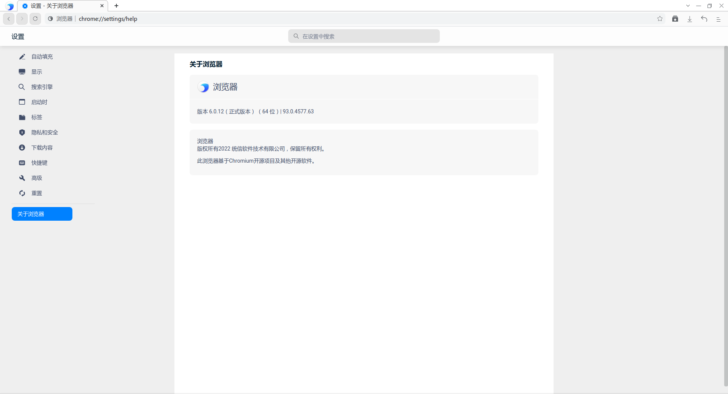
Task: Click the address bar URL chrome://settings/help
Action: (x=108, y=19)
